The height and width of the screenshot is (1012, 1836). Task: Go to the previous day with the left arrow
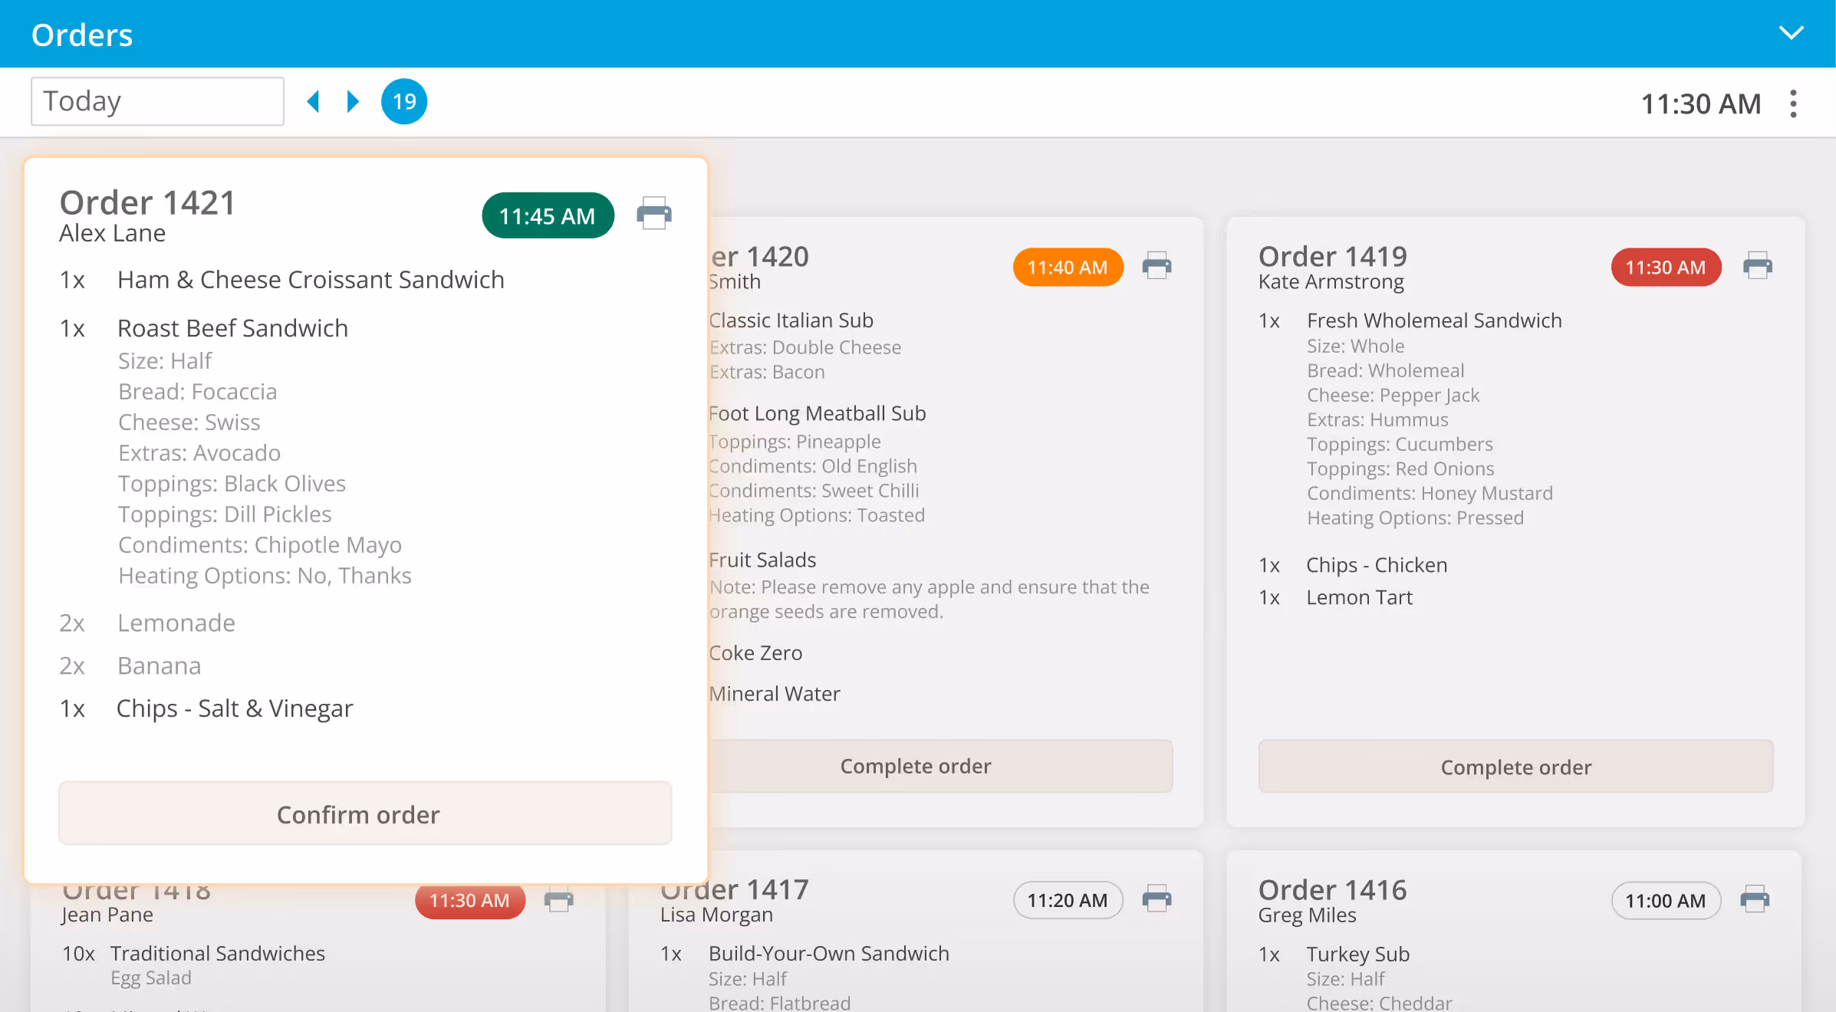[x=314, y=100]
